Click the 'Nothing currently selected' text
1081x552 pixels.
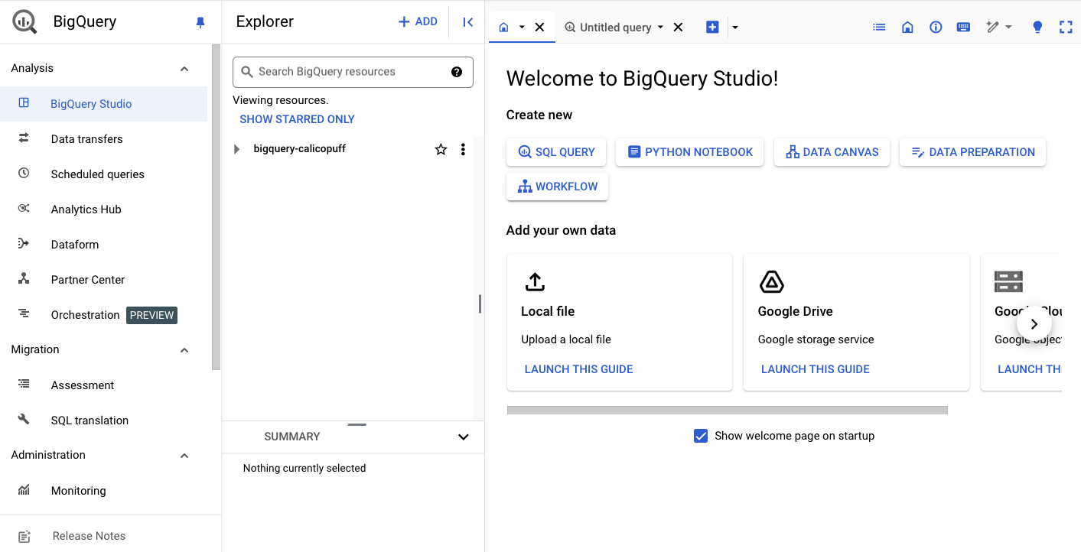pos(304,468)
